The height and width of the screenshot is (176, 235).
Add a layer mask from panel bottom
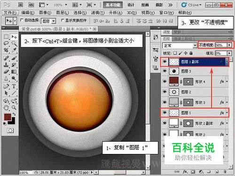point(193,172)
